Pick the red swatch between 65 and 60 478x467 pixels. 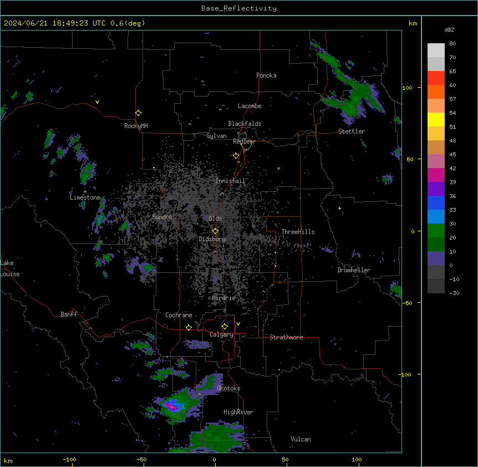pyautogui.click(x=436, y=78)
